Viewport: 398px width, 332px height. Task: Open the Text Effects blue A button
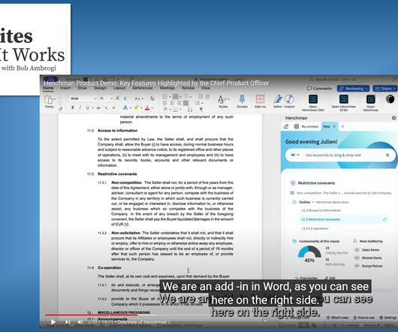[125, 108]
